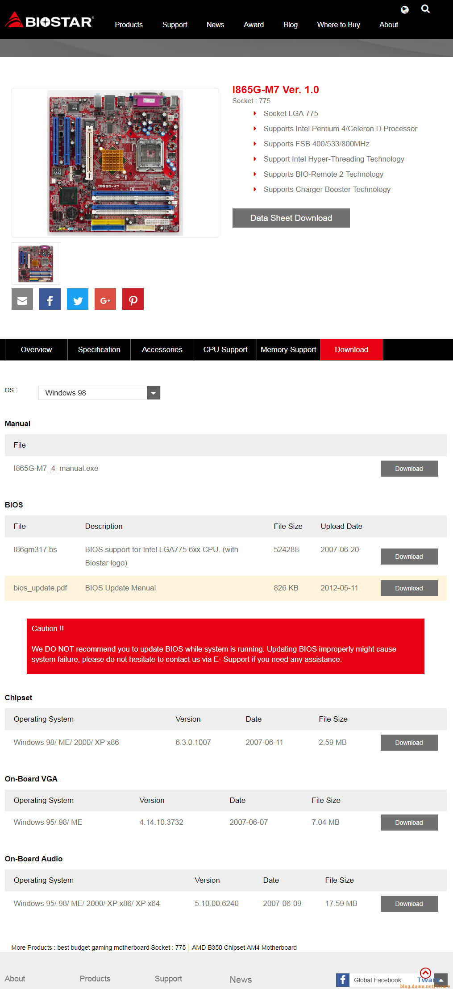Click the VGA version 4.14.10.3732 cell
The width and height of the screenshot is (453, 989).
(x=161, y=822)
